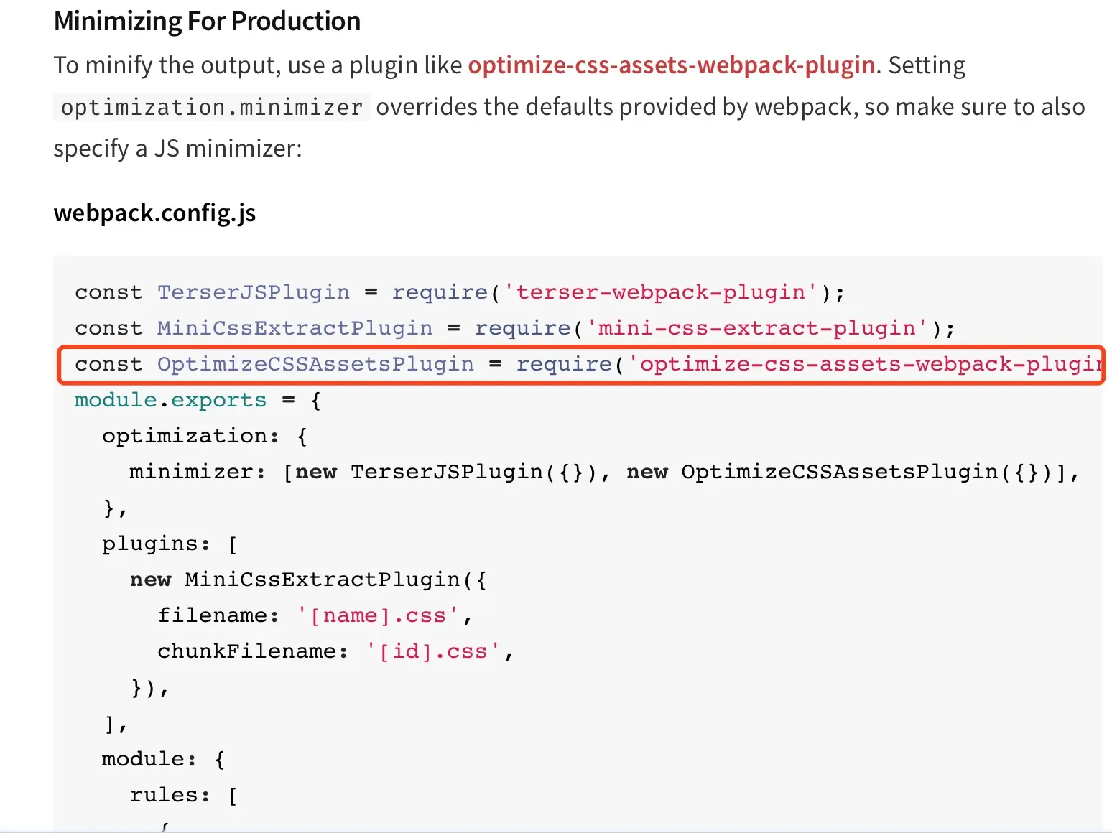The height and width of the screenshot is (833, 1112).
Task: Click OptimizeCSSAssetsPlugin in the red-highlighted line
Action: [x=315, y=364]
